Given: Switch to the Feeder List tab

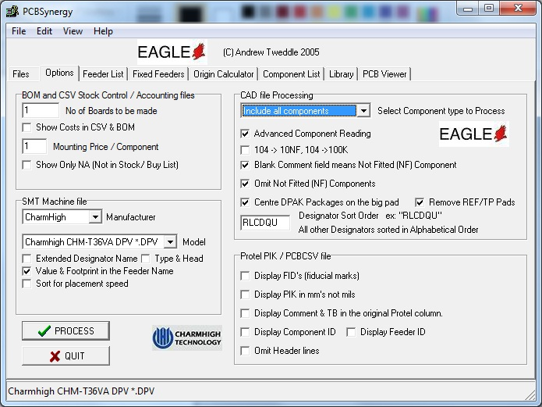Looking at the screenshot, I should click(103, 74).
